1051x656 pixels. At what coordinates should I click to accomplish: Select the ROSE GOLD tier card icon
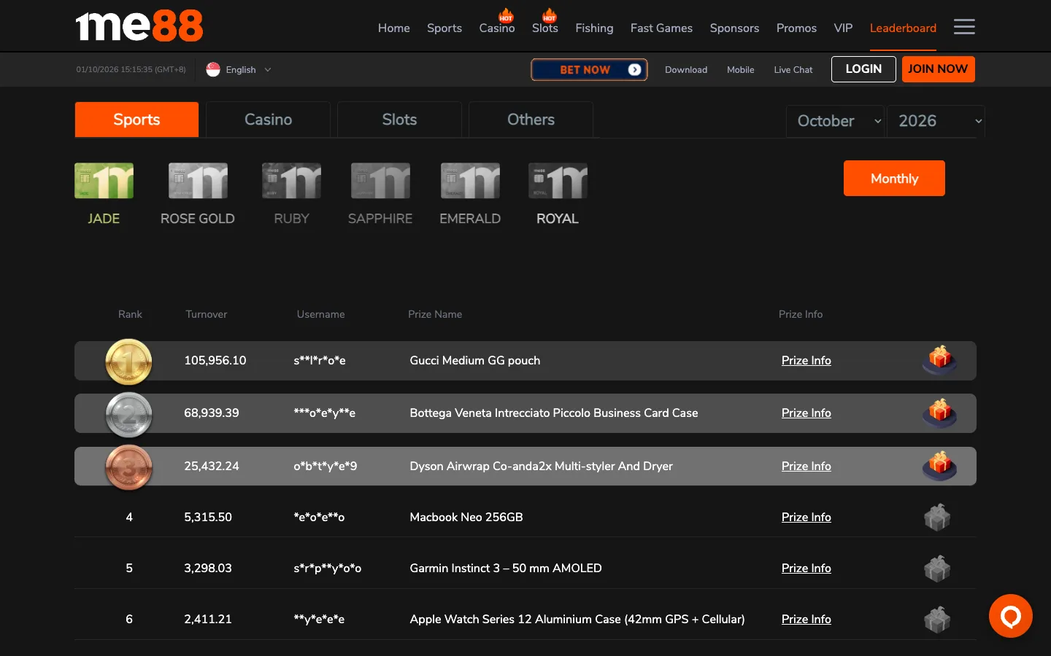pos(198,181)
